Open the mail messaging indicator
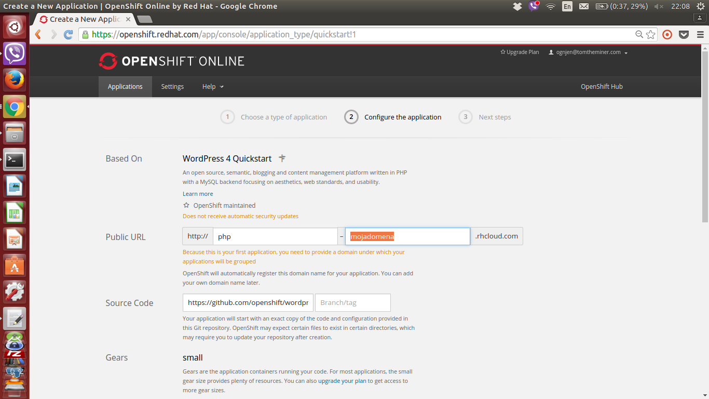The height and width of the screenshot is (399, 709). (584, 6)
